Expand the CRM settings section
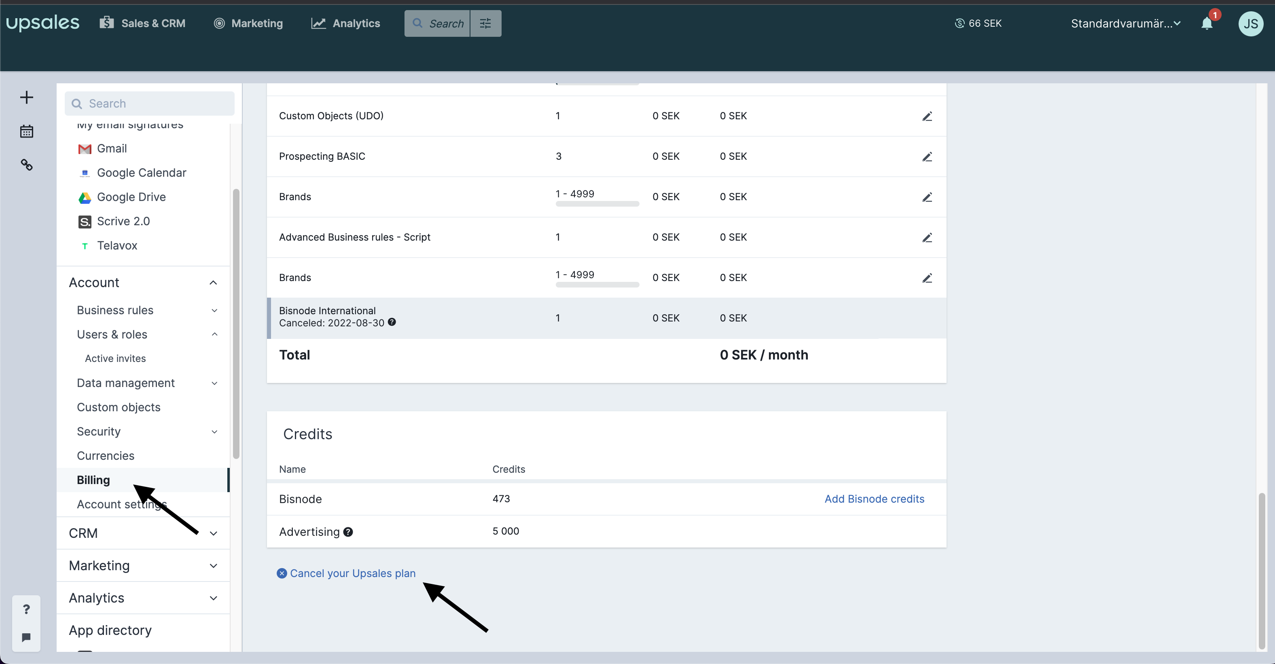1275x664 pixels. pyautogui.click(x=213, y=533)
